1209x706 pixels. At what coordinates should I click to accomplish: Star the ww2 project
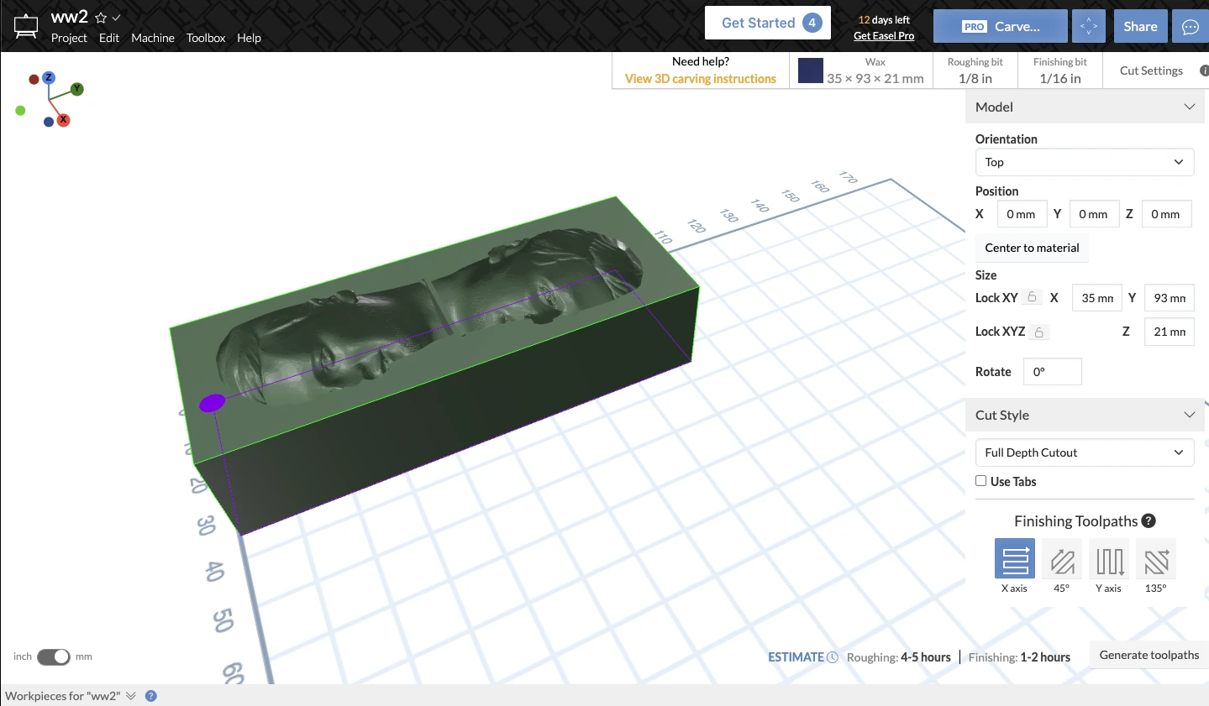click(101, 18)
